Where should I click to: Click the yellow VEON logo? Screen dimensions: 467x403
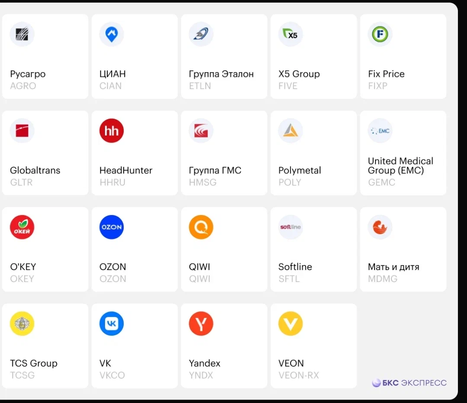click(291, 324)
